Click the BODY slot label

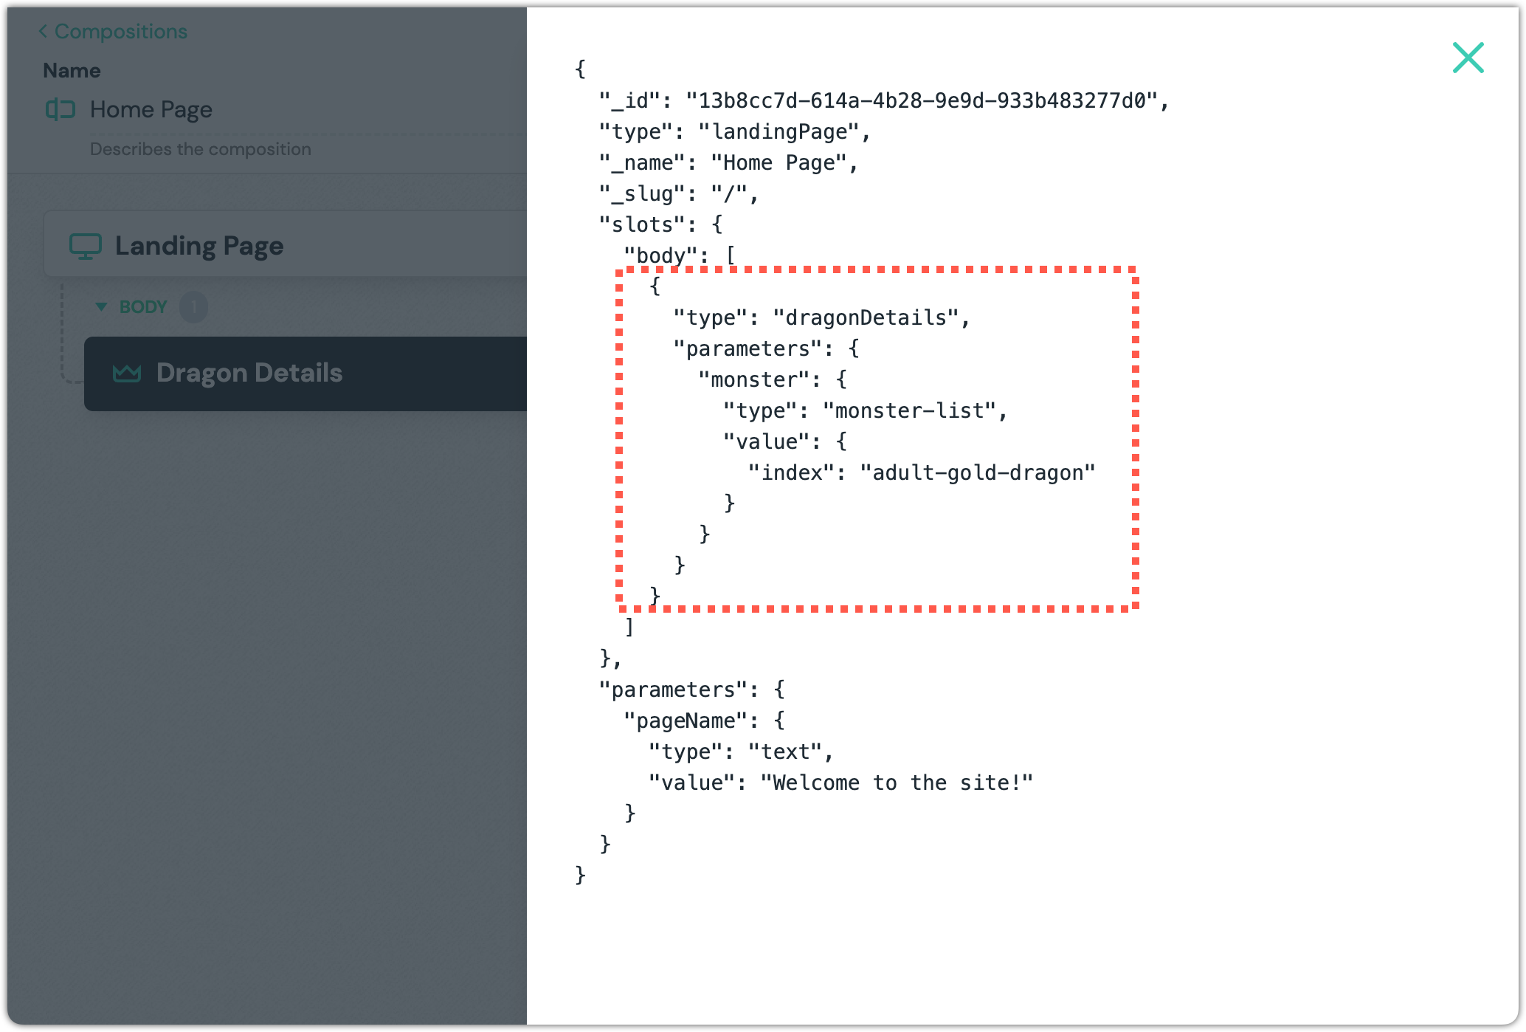pyautogui.click(x=143, y=306)
